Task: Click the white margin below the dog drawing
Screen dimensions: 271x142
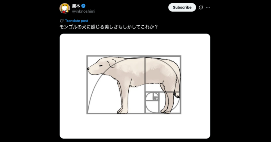Action: (135, 126)
